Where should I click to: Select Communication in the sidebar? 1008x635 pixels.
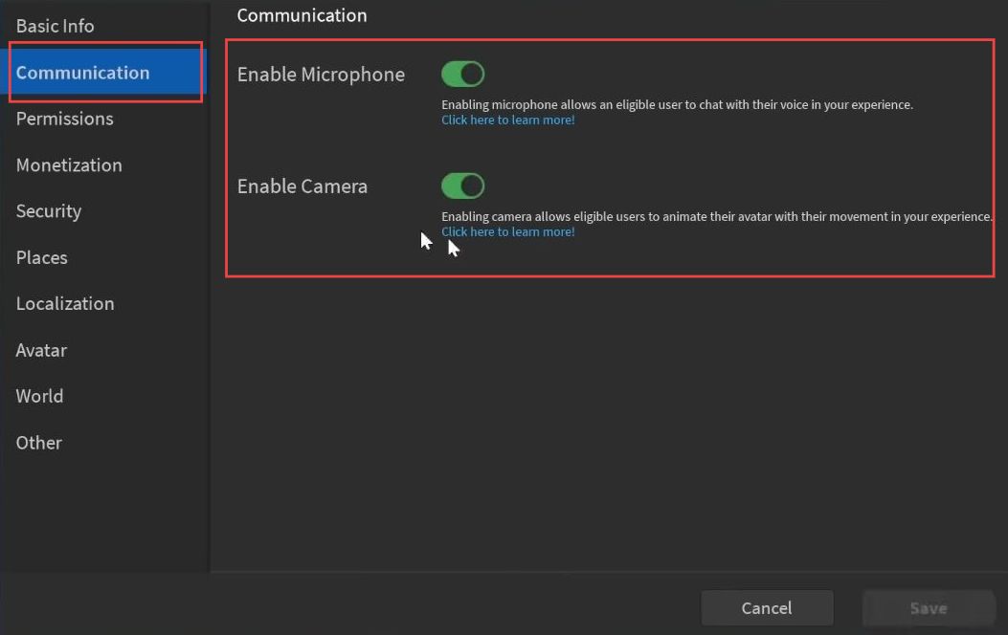pos(83,73)
